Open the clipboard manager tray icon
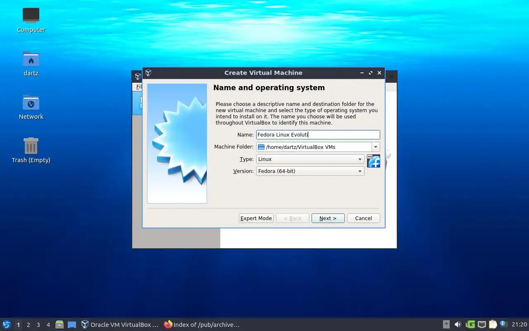 click(493, 324)
